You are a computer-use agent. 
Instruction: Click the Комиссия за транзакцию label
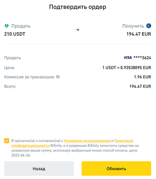(x=29, y=77)
